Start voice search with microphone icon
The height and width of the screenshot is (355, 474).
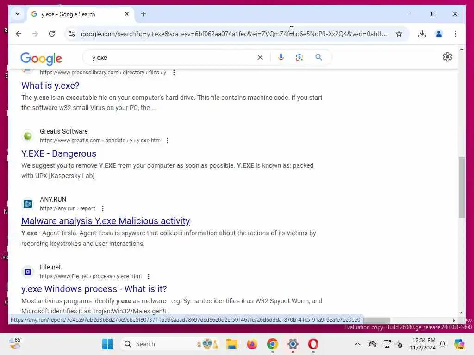281,57
